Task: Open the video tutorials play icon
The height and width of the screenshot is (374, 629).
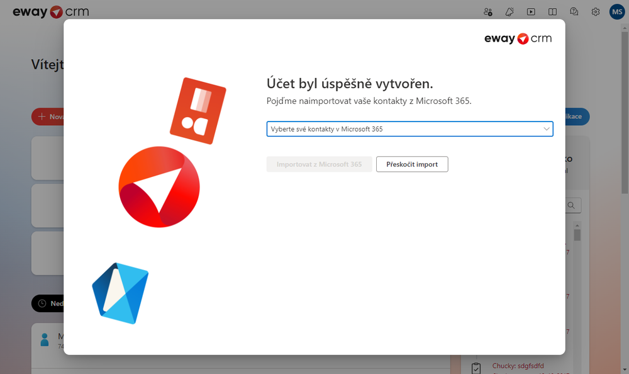Action: 531,12
